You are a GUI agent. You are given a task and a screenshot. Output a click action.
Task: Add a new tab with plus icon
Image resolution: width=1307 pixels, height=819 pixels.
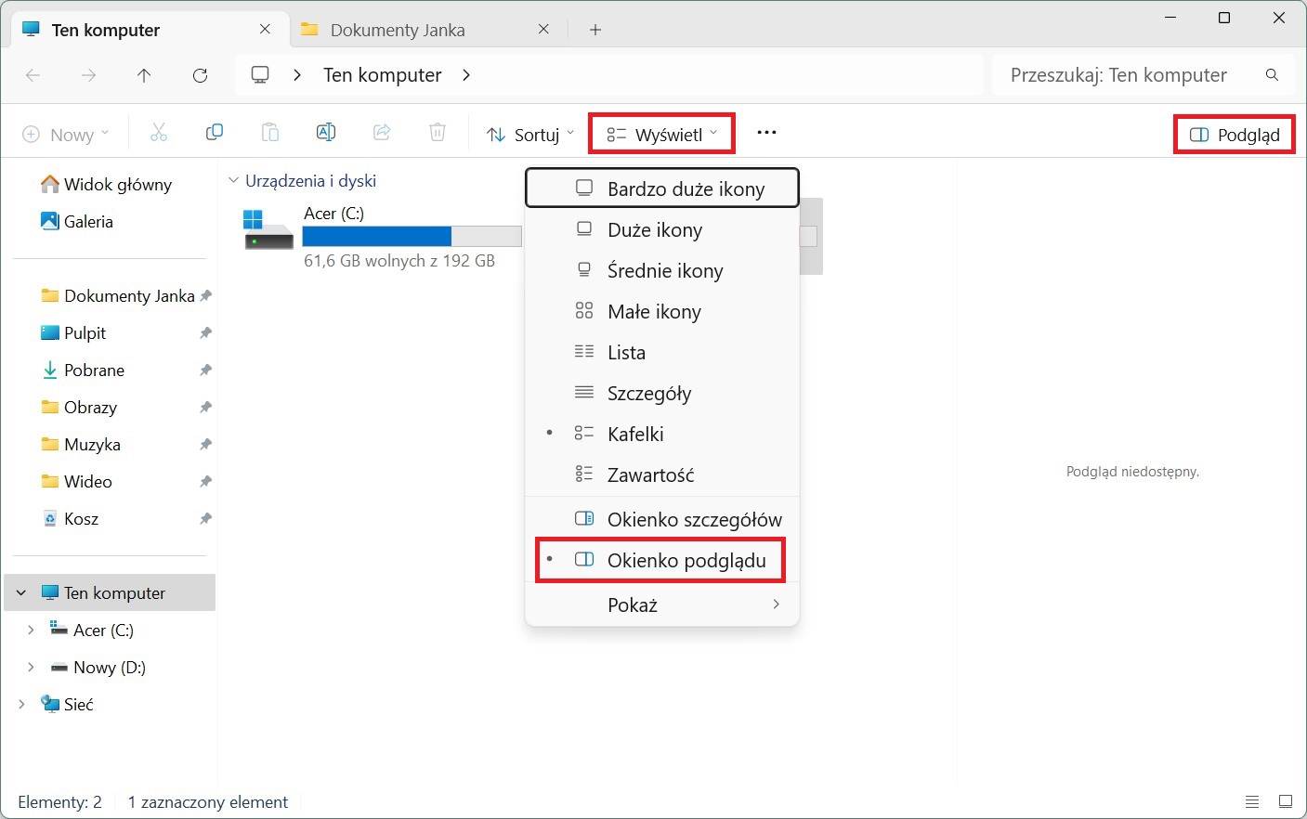coord(595,30)
